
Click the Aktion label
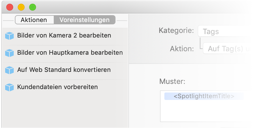pyautogui.click(x=182, y=48)
